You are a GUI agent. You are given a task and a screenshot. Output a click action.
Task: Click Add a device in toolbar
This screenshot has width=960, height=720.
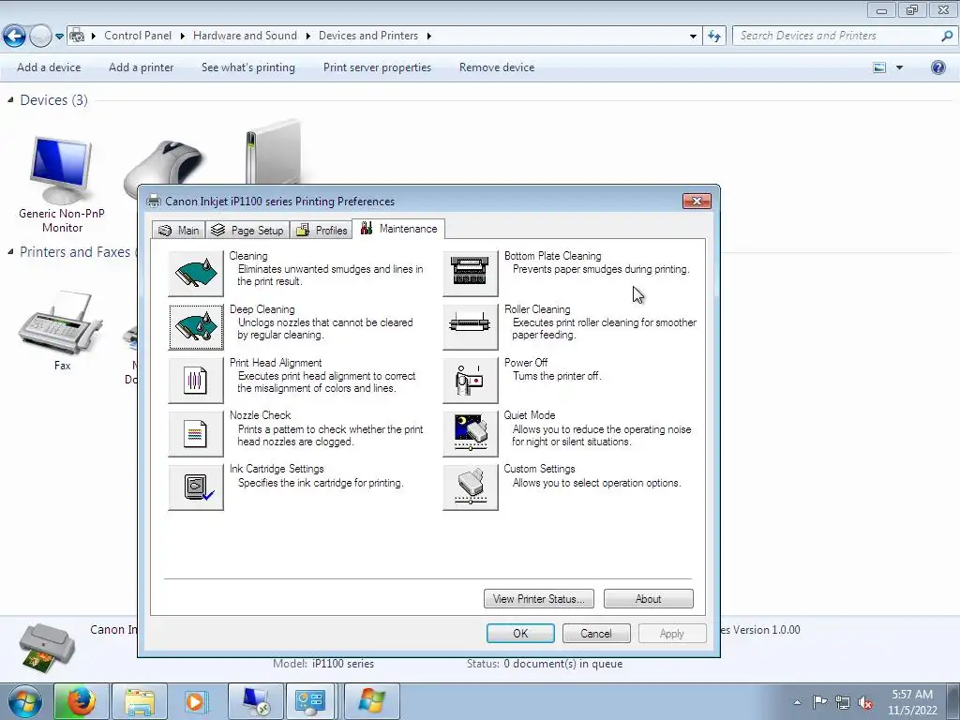click(x=49, y=67)
